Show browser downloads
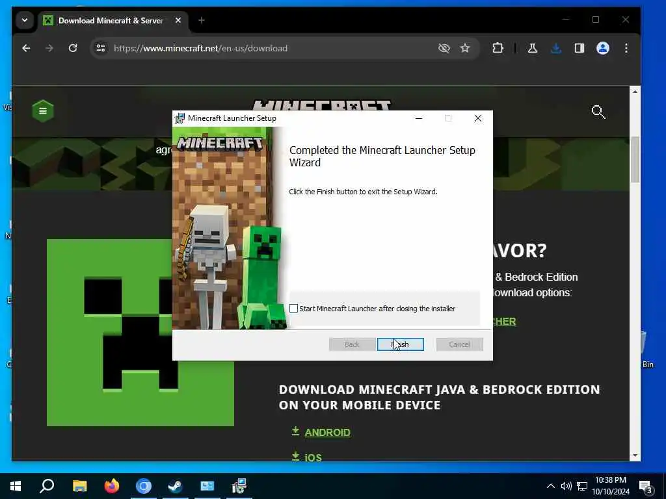 pyautogui.click(x=555, y=48)
